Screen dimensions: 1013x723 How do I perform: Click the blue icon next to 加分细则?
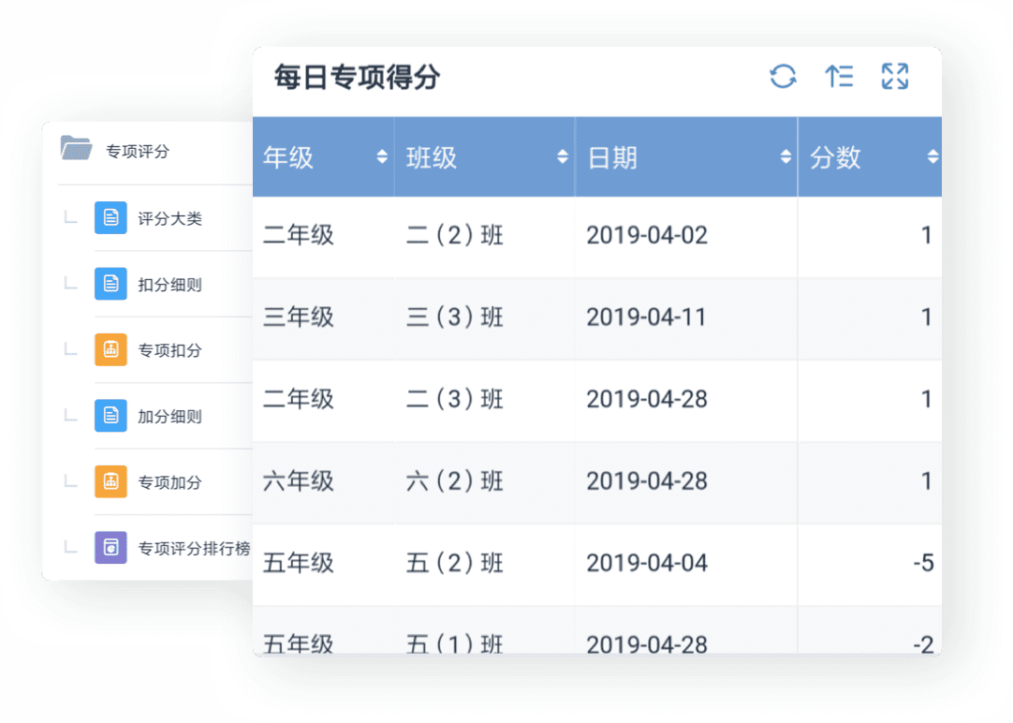(110, 416)
